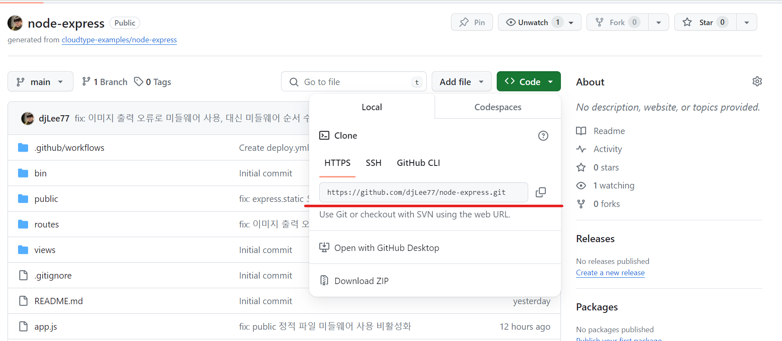The height and width of the screenshot is (341, 782).
Task: Open cloudtype-examples/node-express template link
Action: 119,40
